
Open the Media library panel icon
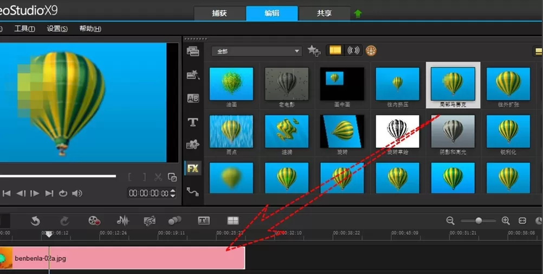[193, 51]
